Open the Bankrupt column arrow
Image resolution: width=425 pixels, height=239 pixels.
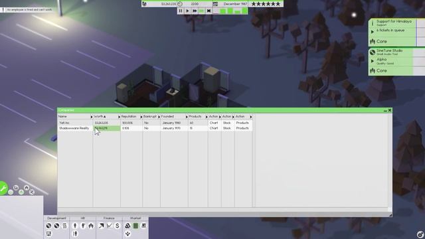[x=159, y=117]
